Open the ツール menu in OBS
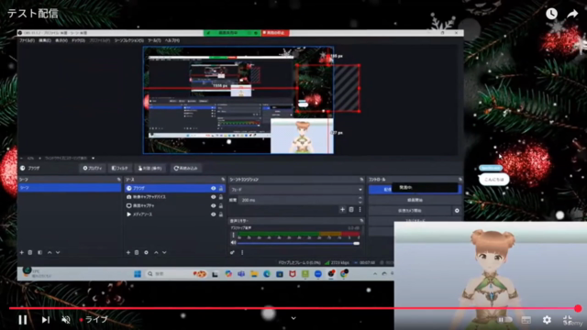587x330 pixels. point(154,40)
